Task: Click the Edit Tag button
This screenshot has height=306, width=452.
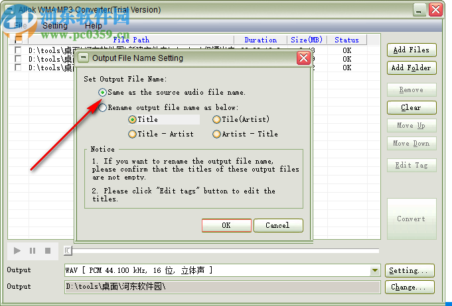Action: pos(412,166)
